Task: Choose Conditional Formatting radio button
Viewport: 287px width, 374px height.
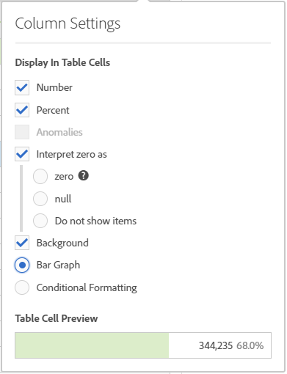Action: [x=22, y=287]
